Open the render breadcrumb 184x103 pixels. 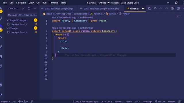(x=126, y=14)
